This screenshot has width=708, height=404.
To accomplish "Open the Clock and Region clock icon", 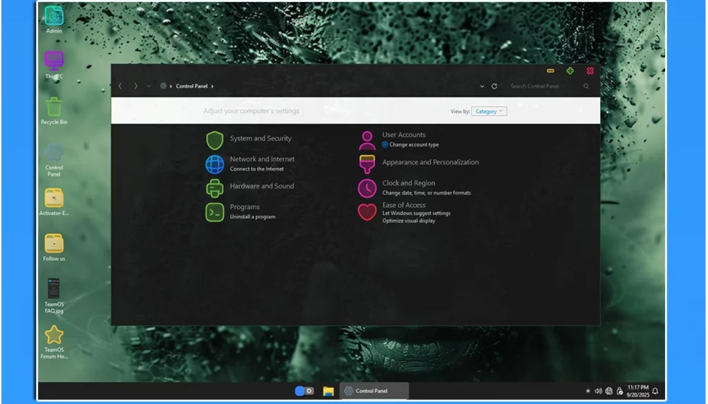I will 367,188.
